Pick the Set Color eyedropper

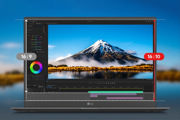click(33, 36)
